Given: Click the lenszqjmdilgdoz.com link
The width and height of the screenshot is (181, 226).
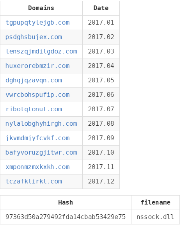Looking at the screenshot, I should (x=41, y=52).
